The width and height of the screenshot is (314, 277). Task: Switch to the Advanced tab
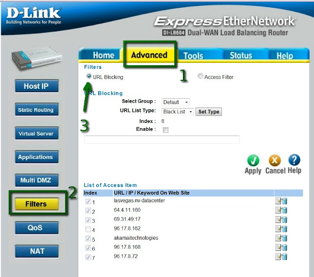[x=149, y=55]
